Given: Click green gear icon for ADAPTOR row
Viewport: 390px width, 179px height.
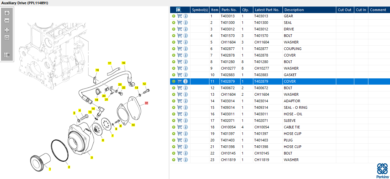Looking at the screenshot, I should pos(174,101).
